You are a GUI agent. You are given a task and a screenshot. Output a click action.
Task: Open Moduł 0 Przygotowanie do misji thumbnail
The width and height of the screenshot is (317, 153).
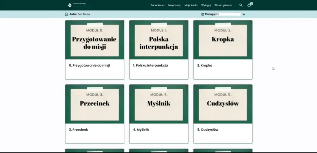point(95,40)
